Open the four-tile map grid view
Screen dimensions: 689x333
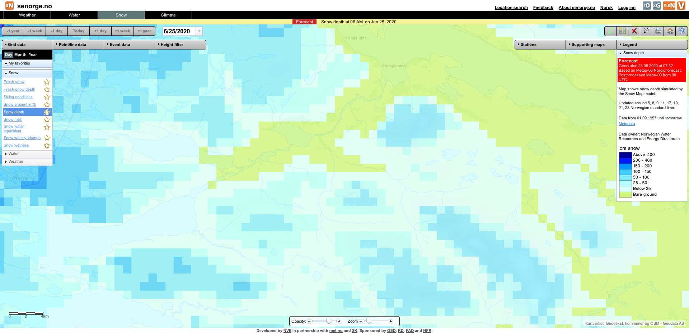coord(623,31)
